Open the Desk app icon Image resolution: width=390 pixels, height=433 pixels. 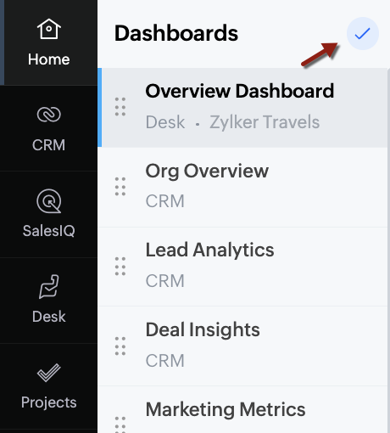coord(49,287)
